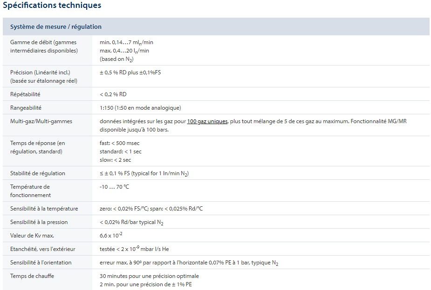The height and width of the screenshot is (290, 431).
Task: Click the "Etanchéité, vers l'extérieur" label
Action: (x=43, y=249)
